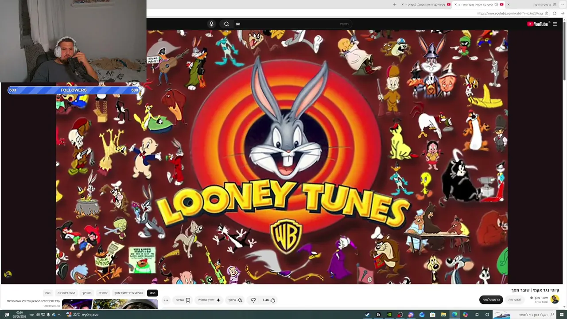Viewport: 567px width, 319px height.
Task: Select the 'הכל' filter chip
Action: pos(152,293)
